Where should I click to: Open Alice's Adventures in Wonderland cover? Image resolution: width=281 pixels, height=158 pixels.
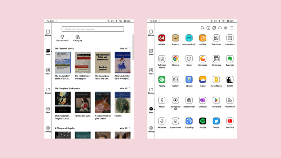pyautogui.click(x=122, y=63)
